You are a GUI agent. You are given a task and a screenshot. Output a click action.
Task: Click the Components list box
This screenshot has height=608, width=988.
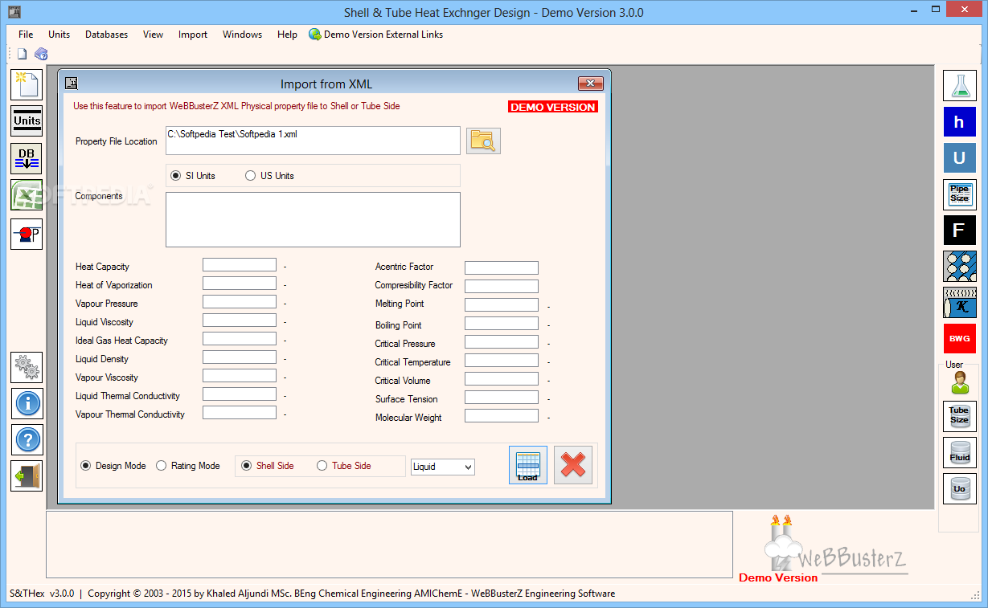click(313, 219)
